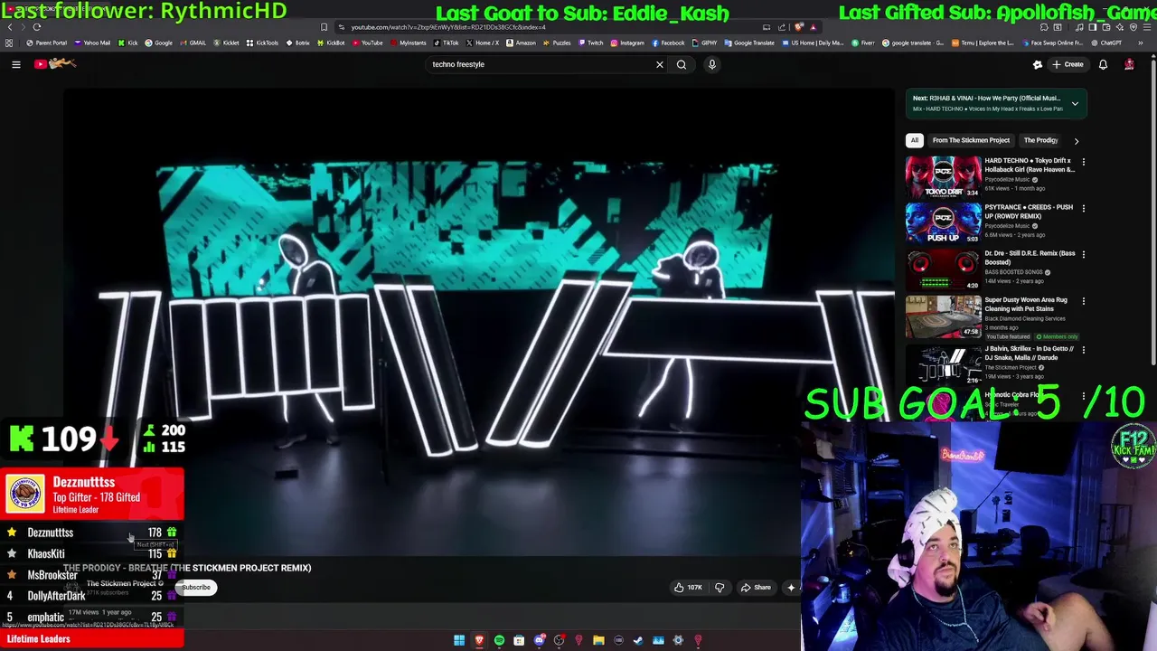1157x651 pixels.
Task: Go back with the browser back arrow
Action: pos(10,27)
